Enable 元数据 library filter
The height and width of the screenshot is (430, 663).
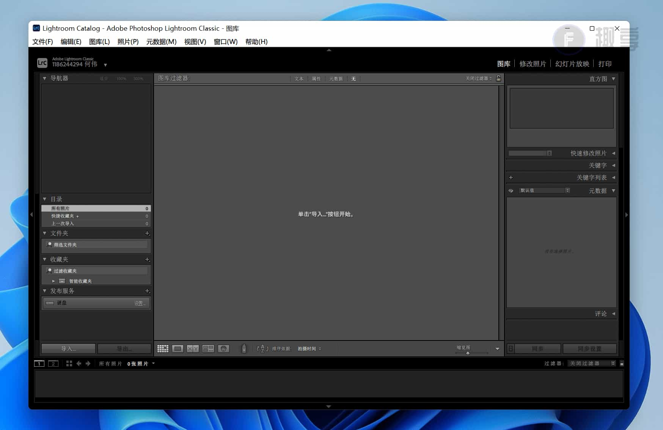coord(336,79)
